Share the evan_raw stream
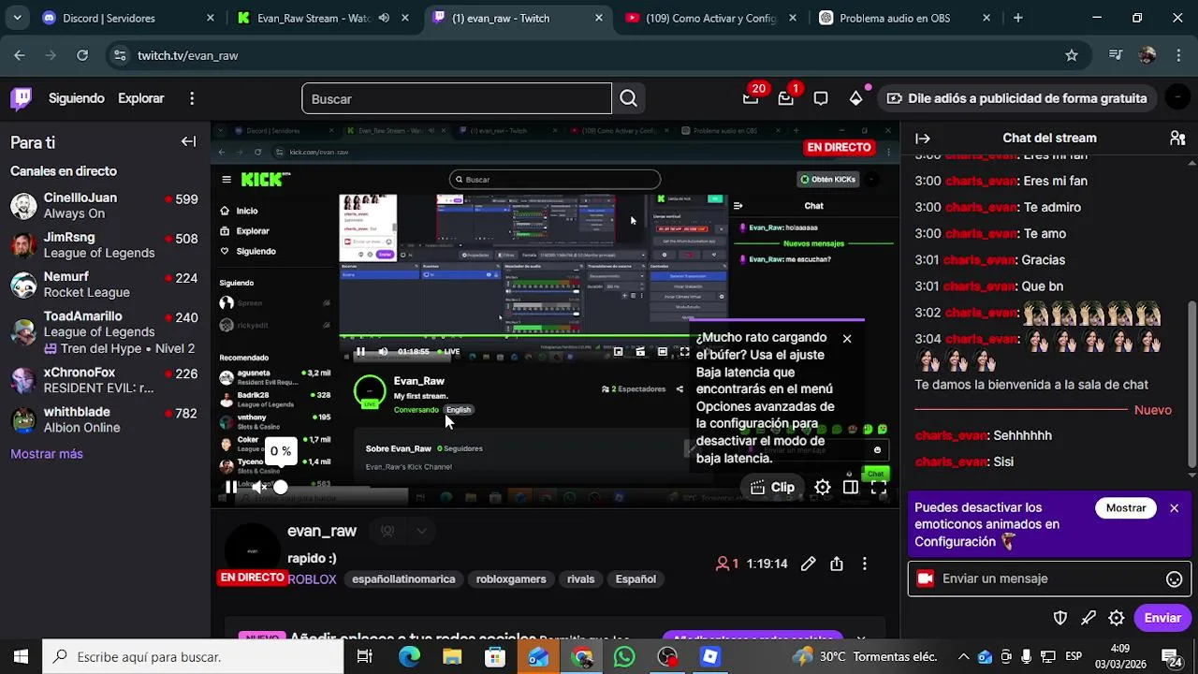 pos(837,564)
